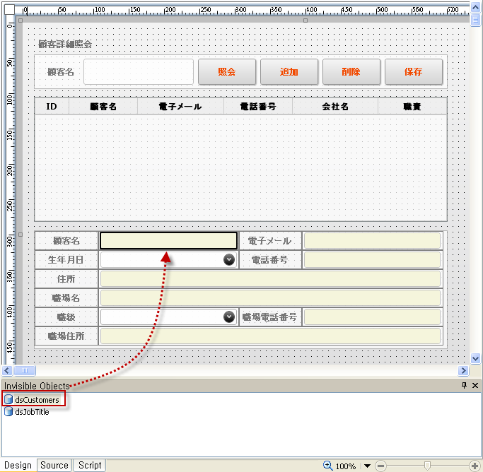The width and height of the screenshot is (483, 472).
Task: Click the 削除 button
Action: [351, 72]
